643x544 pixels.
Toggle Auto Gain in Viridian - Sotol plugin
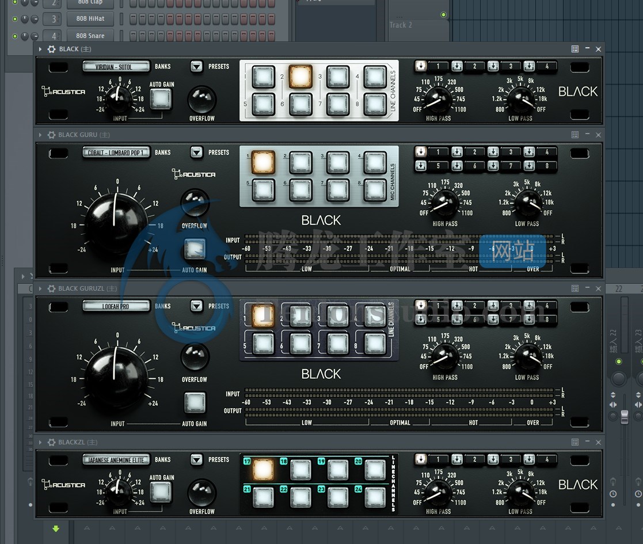pos(161,98)
